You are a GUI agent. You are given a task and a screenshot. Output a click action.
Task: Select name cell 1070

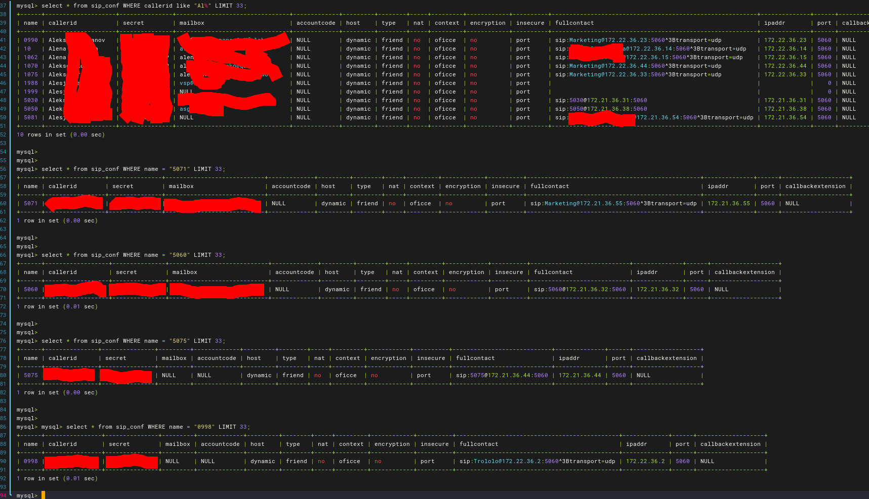30,66
